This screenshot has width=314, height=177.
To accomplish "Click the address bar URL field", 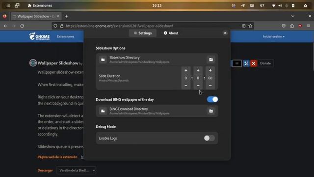I will (x=153, y=26).
